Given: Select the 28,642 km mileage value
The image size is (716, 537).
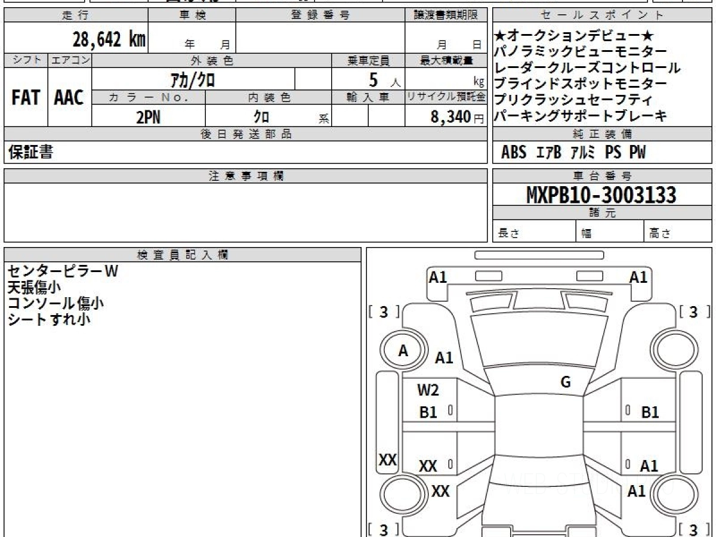Looking at the screenshot, I should coord(109,39).
